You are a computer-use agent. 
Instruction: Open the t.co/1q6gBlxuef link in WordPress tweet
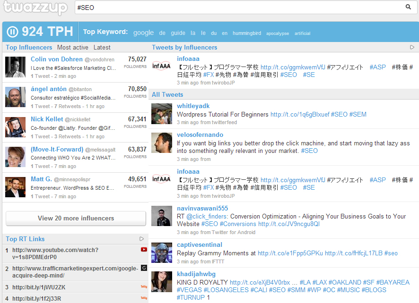pyautogui.click(x=300, y=114)
